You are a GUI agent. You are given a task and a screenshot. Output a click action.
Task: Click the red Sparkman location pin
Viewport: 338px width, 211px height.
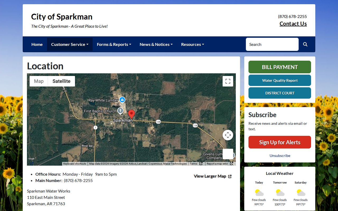tap(132, 114)
